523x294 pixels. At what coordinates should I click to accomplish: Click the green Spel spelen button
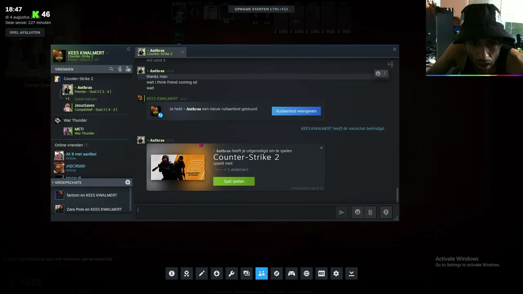point(234,181)
